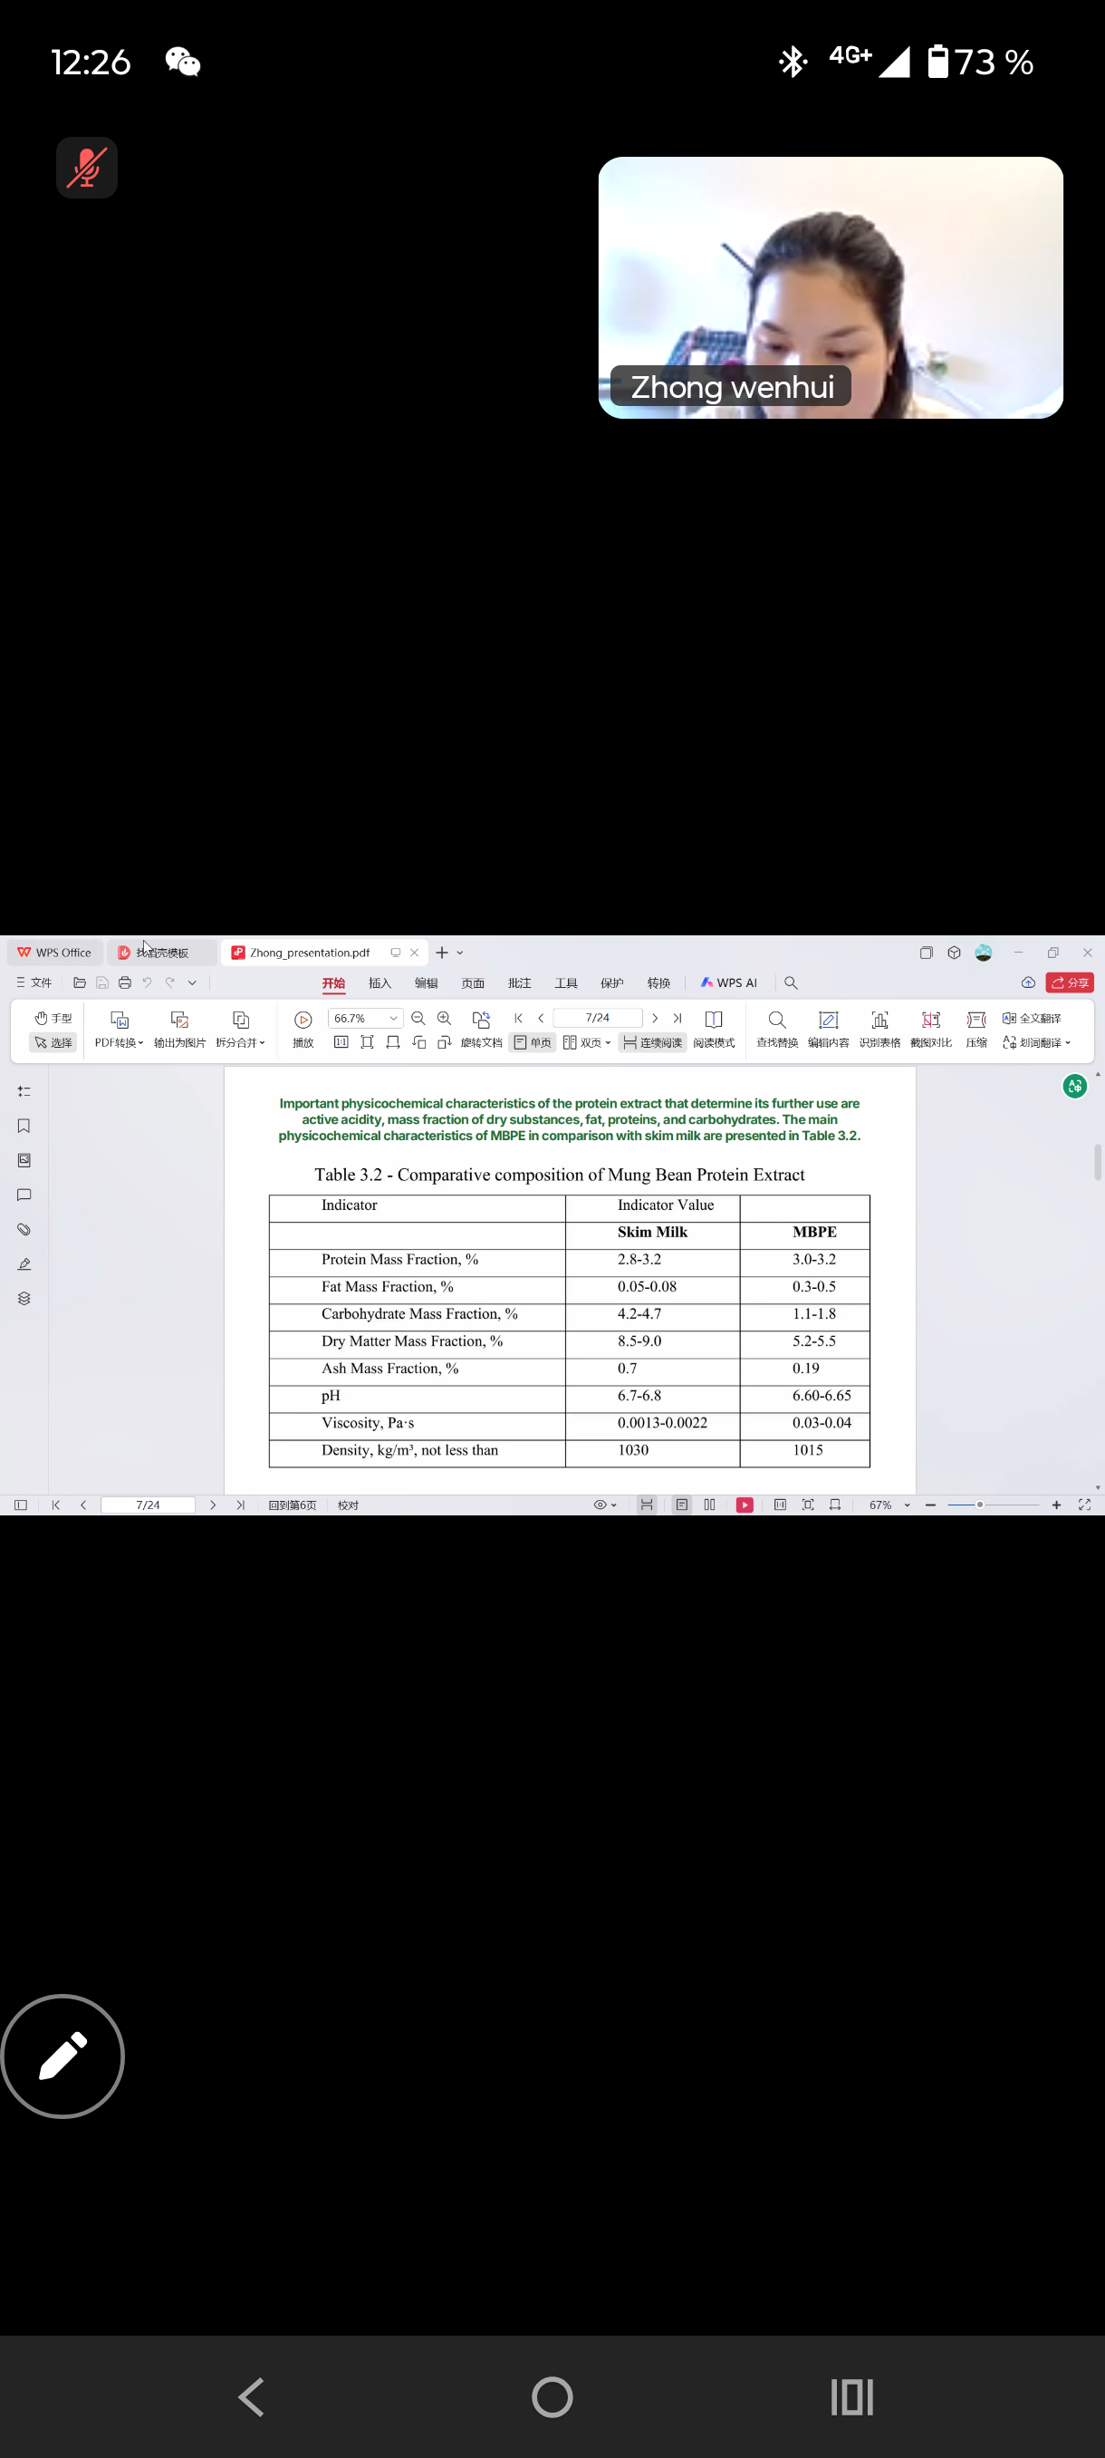Click the zoom in magnifier icon

[x=445, y=1018]
